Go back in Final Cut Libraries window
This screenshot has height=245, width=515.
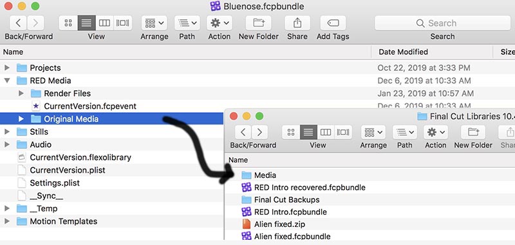click(x=243, y=132)
